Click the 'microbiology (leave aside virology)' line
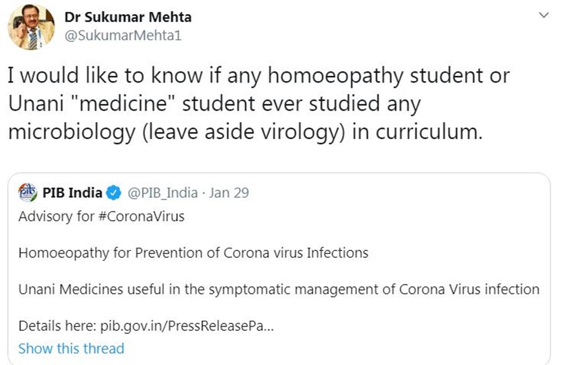Viewport: 564px width, 365px height. 245,133
